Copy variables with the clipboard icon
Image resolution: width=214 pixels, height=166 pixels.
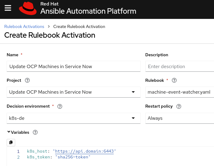[11, 143]
